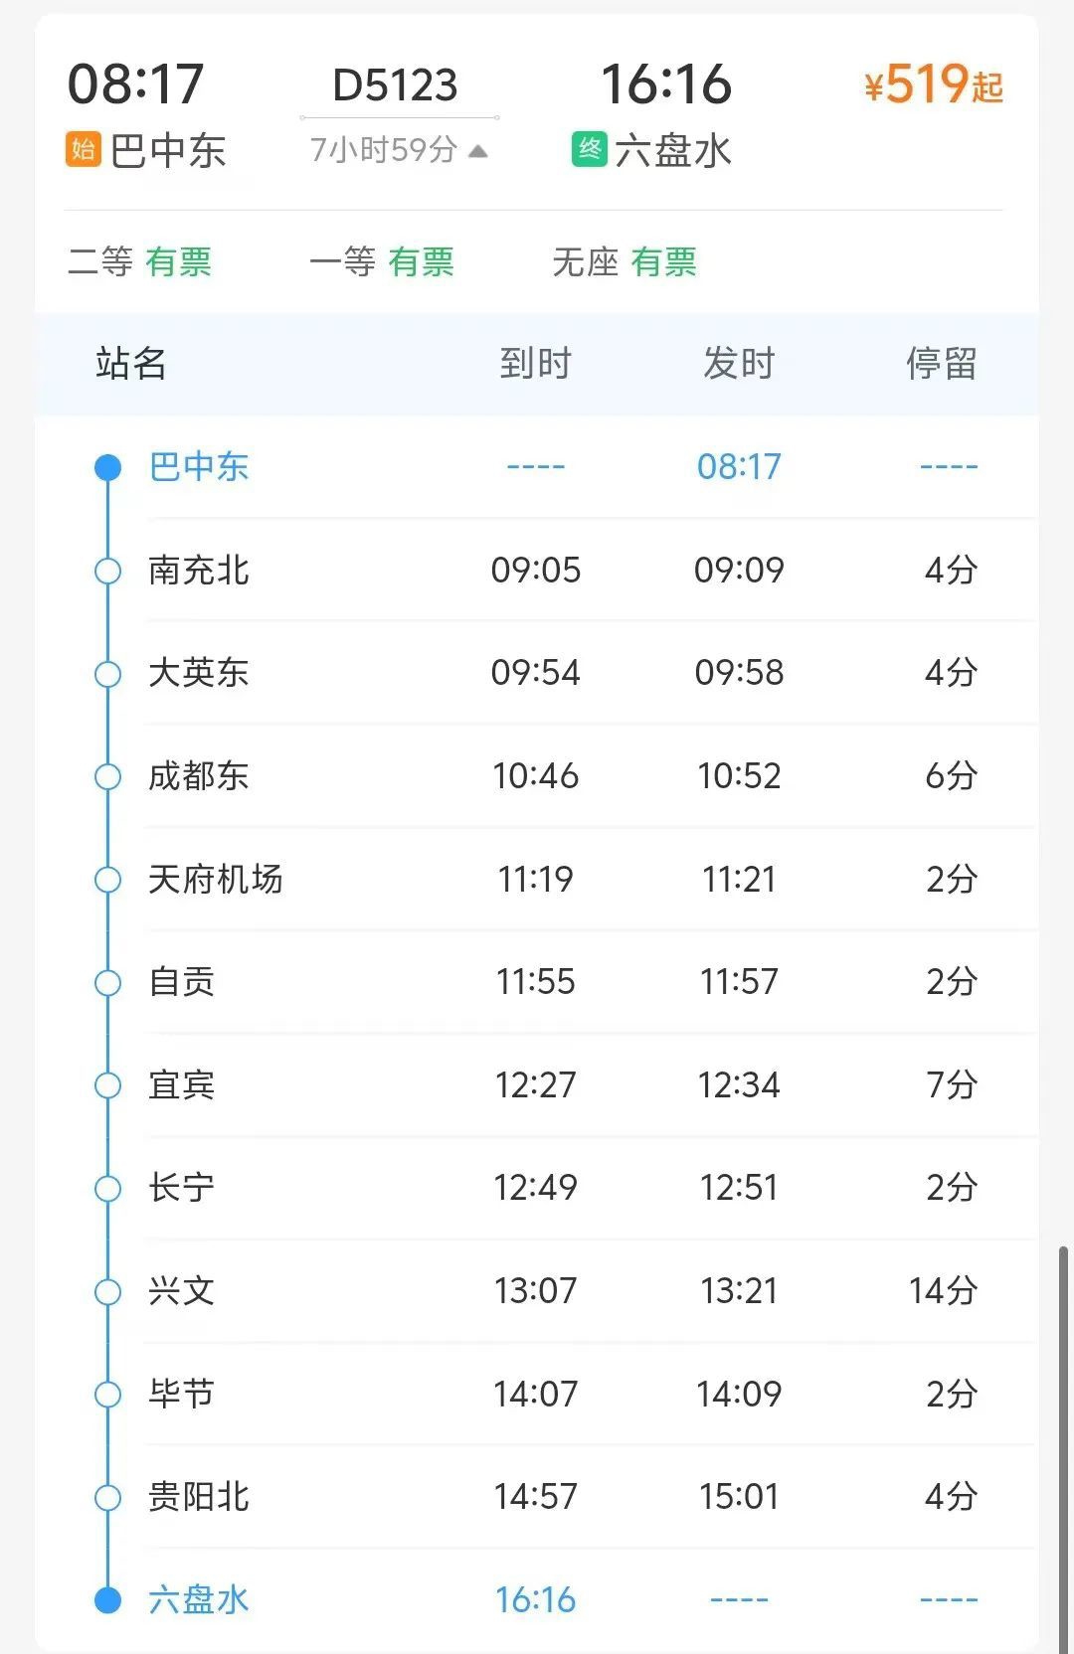Image resolution: width=1074 pixels, height=1654 pixels.
Task: Click the 巴中东 filled timeline dot
Action: pos(107,467)
